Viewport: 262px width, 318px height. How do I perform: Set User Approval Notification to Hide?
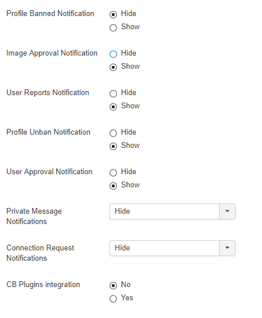(x=114, y=173)
